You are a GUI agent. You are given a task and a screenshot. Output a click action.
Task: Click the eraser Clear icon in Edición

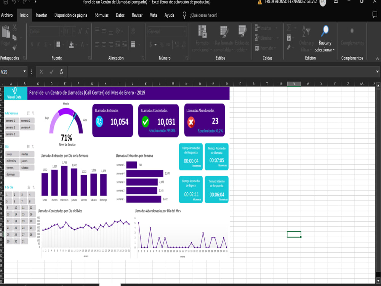point(289,47)
